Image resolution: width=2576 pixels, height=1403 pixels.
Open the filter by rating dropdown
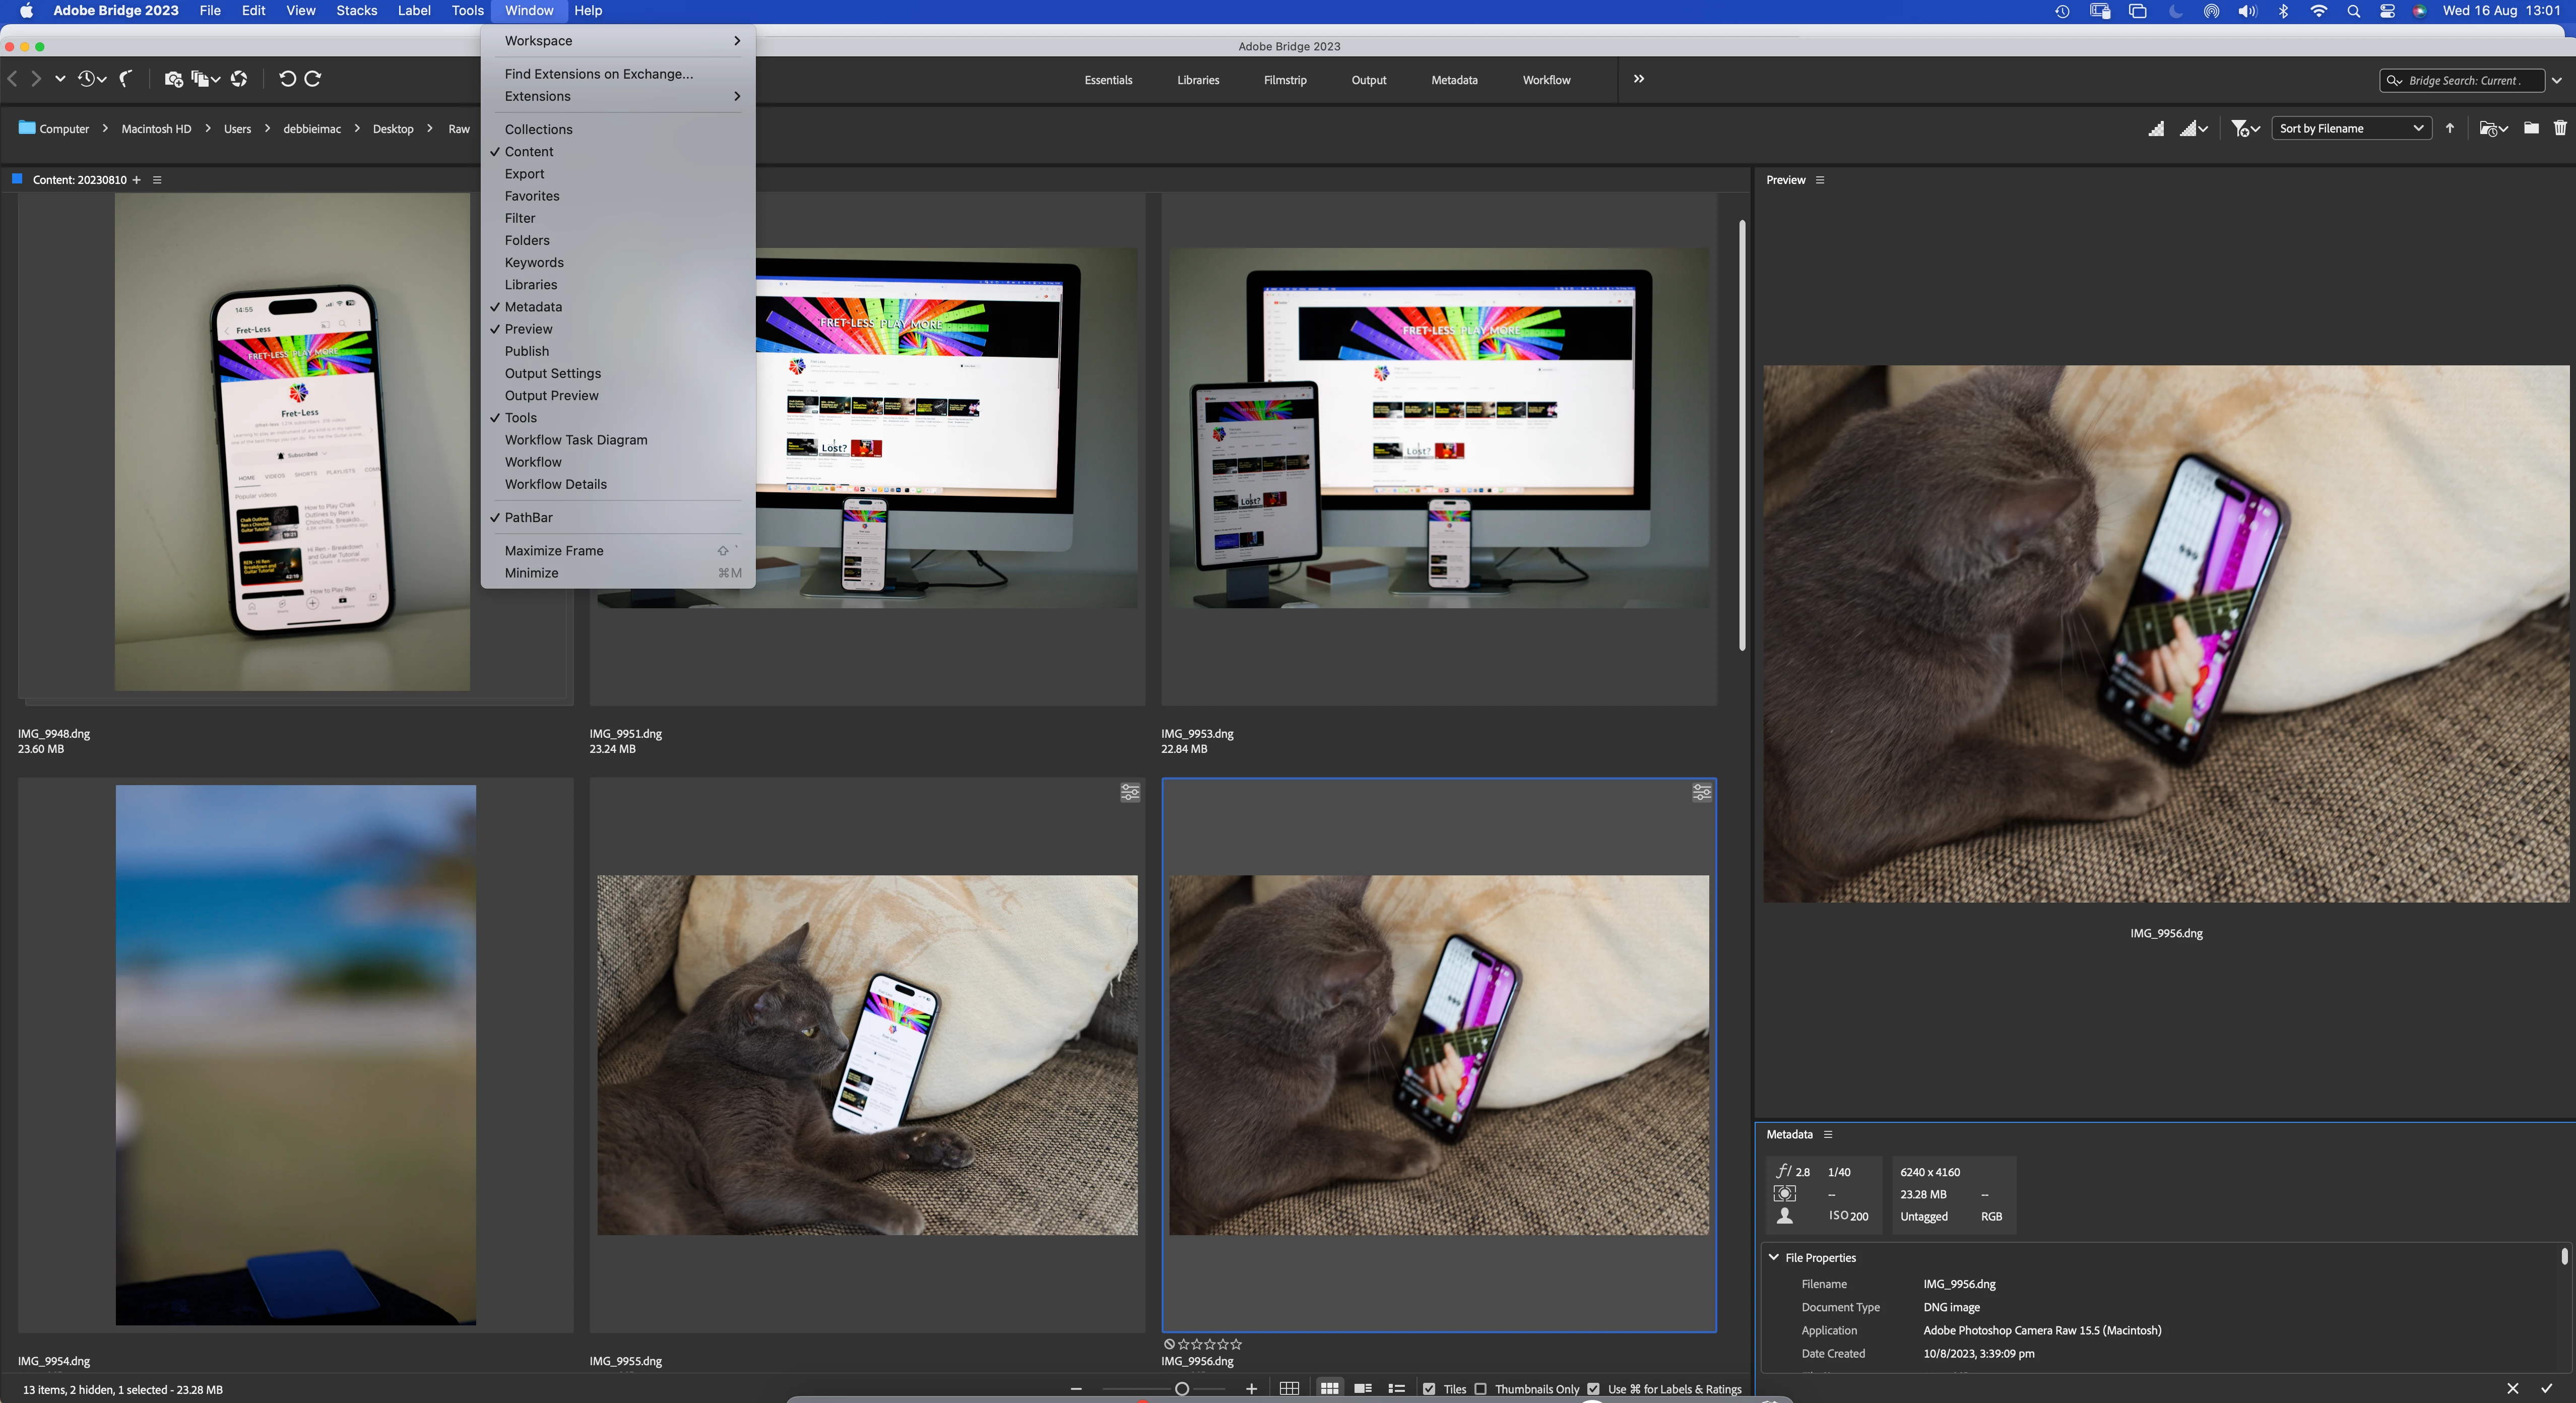(2244, 128)
